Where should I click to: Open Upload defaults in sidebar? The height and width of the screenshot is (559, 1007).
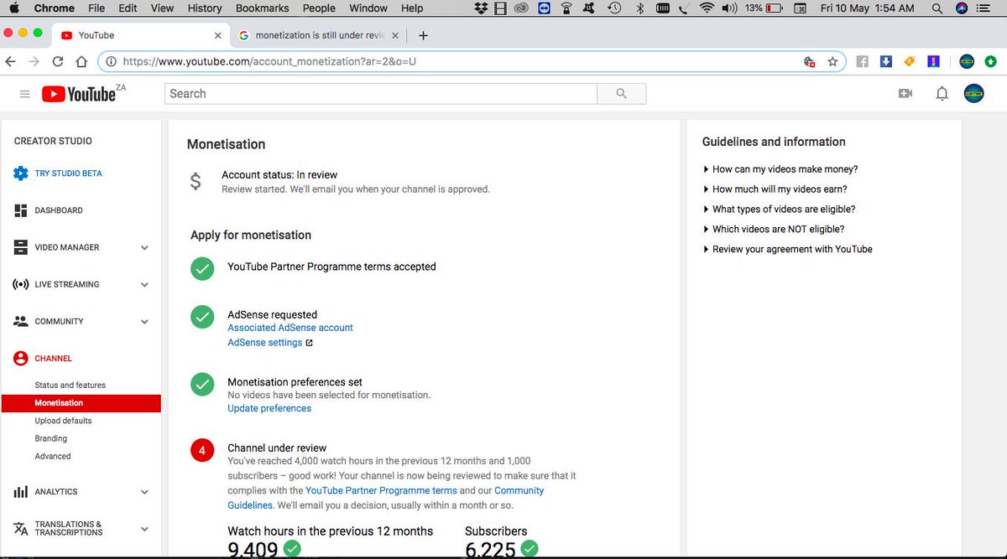pyautogui.click(x=63, y=421)
